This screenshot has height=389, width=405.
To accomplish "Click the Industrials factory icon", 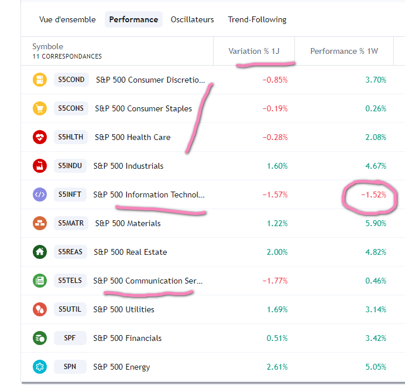I will click(x=40, y=166).
